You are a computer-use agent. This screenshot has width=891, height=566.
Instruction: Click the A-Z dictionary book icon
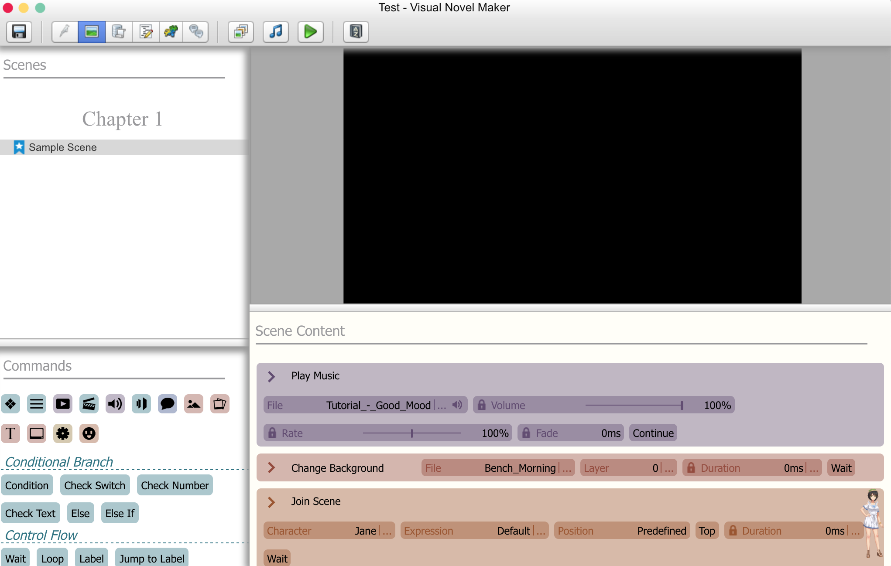tap(356, 31)
